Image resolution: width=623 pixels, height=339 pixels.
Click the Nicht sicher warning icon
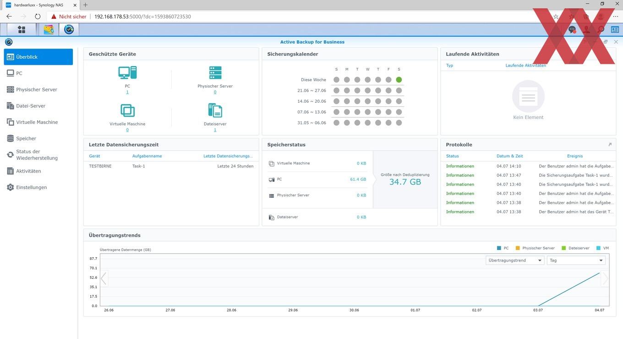coord(54,17)
